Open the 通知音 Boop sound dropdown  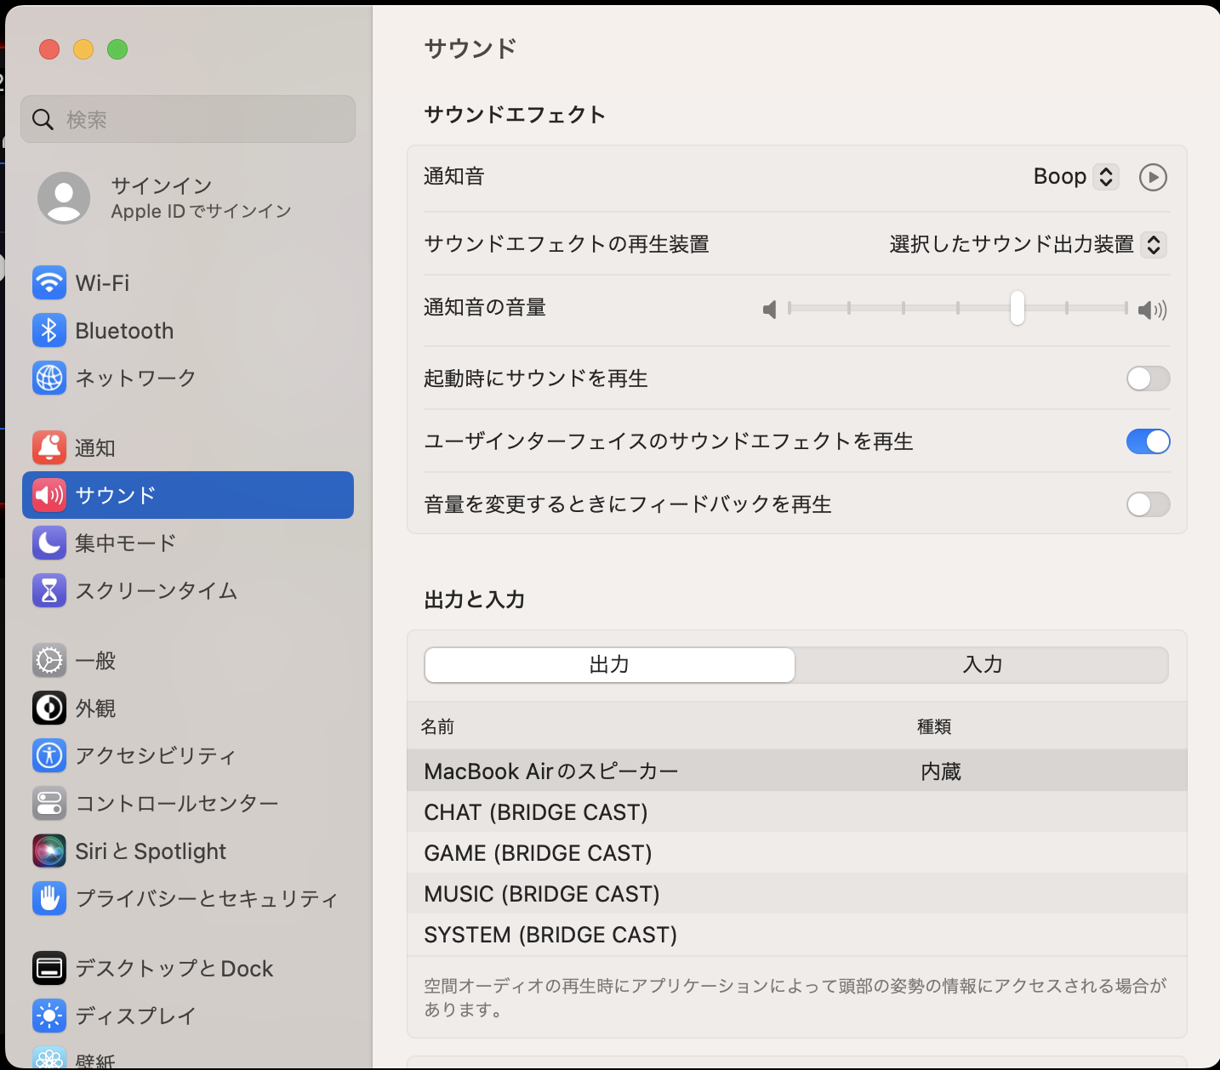(x=1075, y=177)
